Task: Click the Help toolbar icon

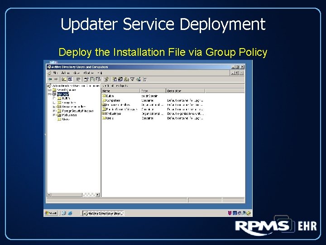Action: 106,79
